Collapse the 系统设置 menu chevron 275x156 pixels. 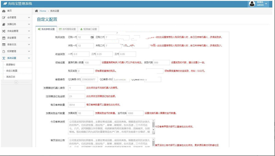(x=29, y=58)
